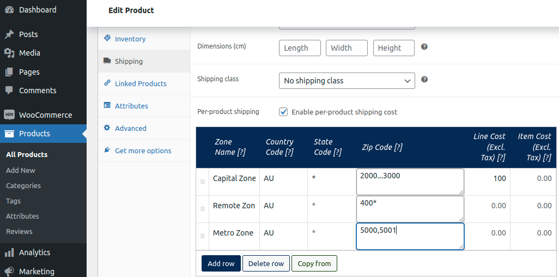Click the Copy from button
559x277 pixels.
pos(314,263)
